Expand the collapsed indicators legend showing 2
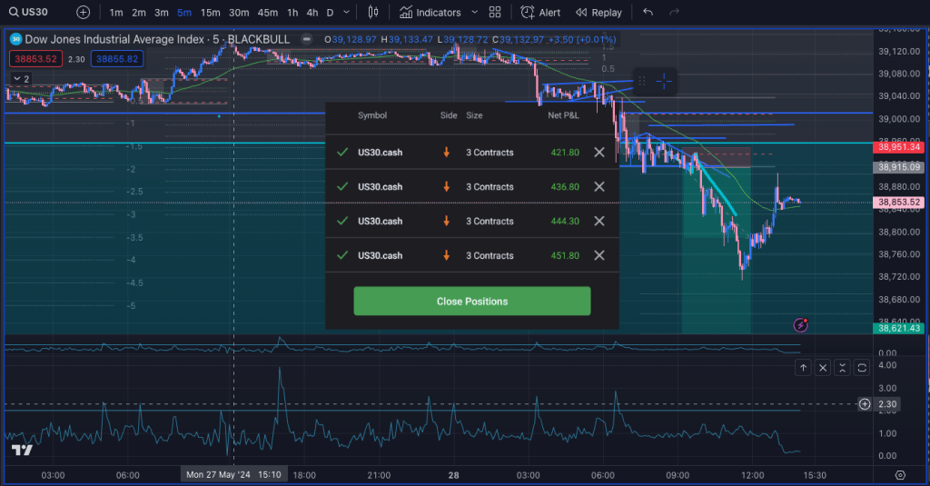This screenshot has height=486, width=930. point(18,79)
